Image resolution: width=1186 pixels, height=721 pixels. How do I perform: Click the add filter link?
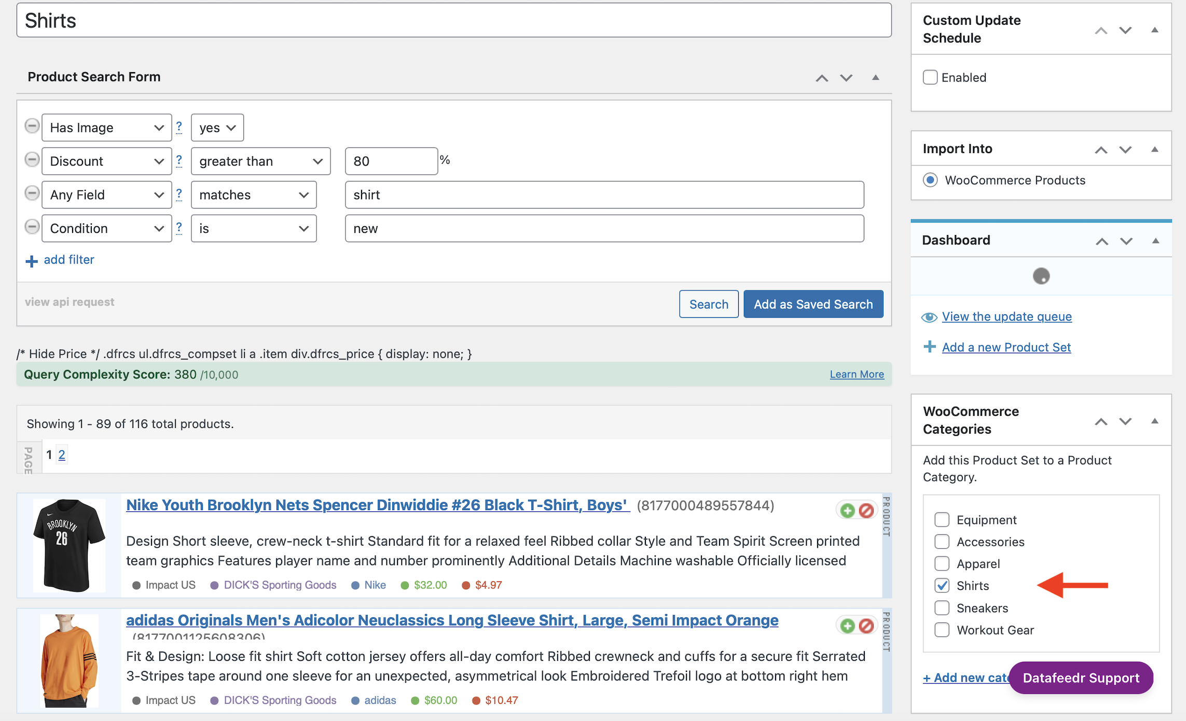tap(69, 260)
